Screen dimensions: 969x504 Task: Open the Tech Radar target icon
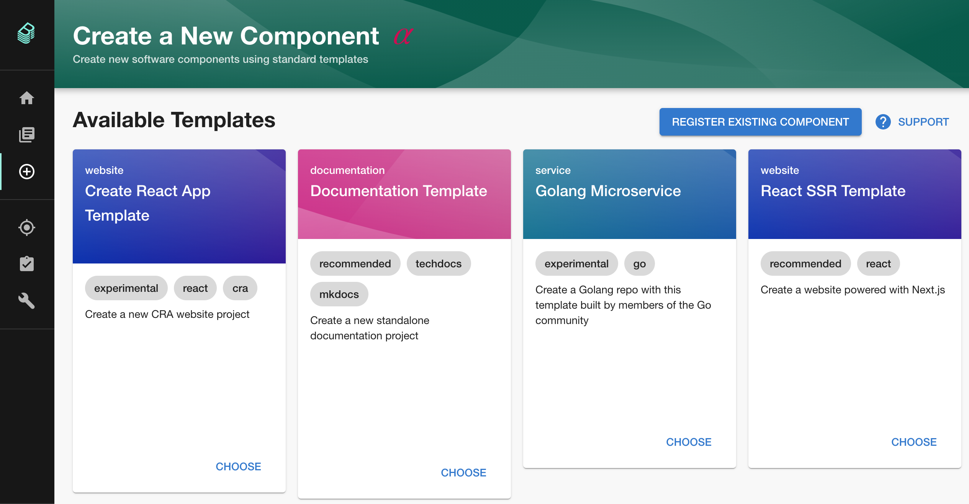pos(27,227)
